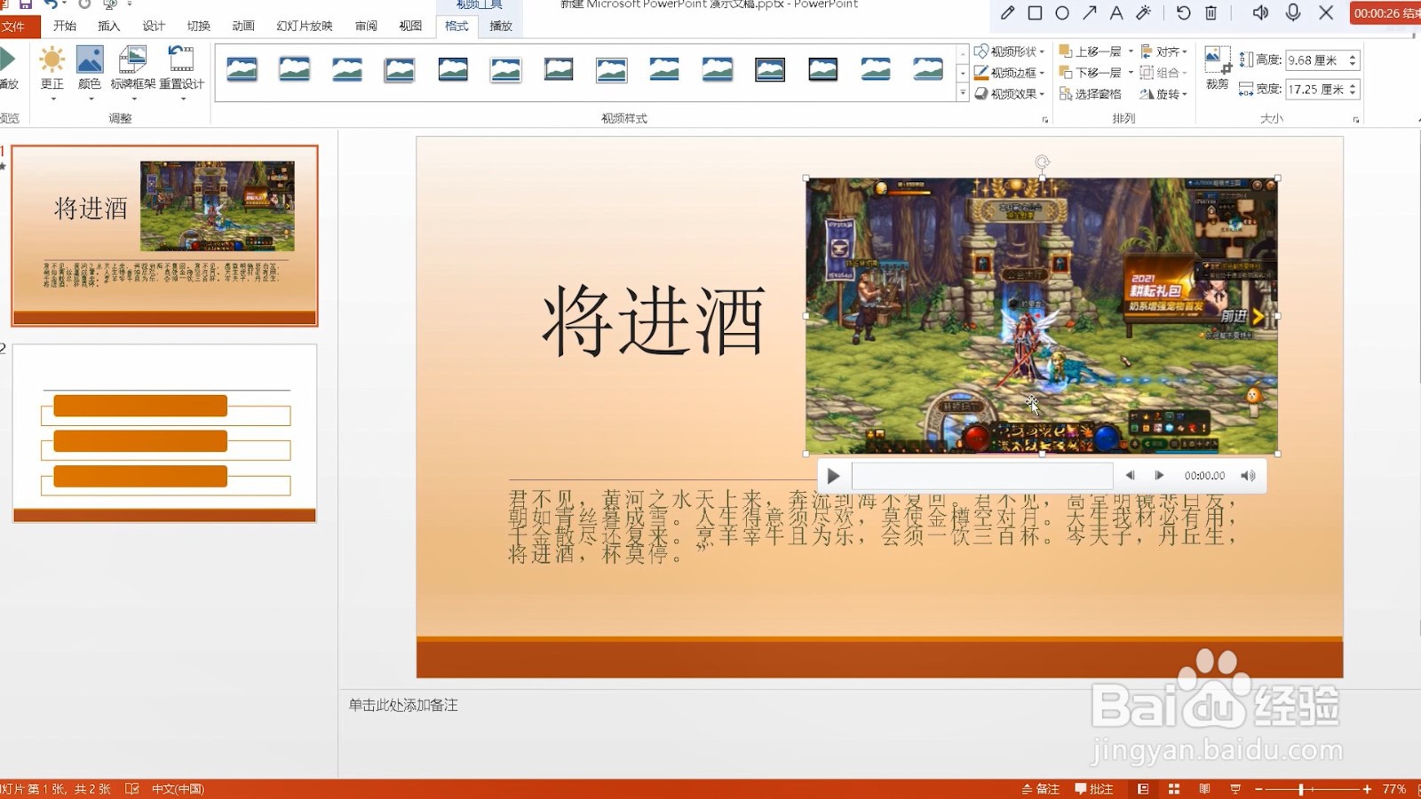Image resolution: width=1421 pixels, height=799 pixels.
Task: Click the video seek progress bar
Action: pos(982,476)
